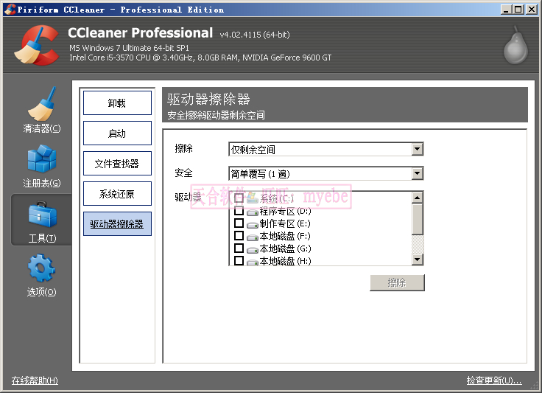Click the 驱动器擦除器 panel heading
Image resolution: width=542 pixels, height=393 pixels.
[208, 100]
